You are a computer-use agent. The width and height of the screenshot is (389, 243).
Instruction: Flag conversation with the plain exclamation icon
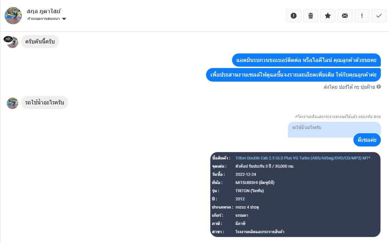pyautogui.click(x=362, y=16)
